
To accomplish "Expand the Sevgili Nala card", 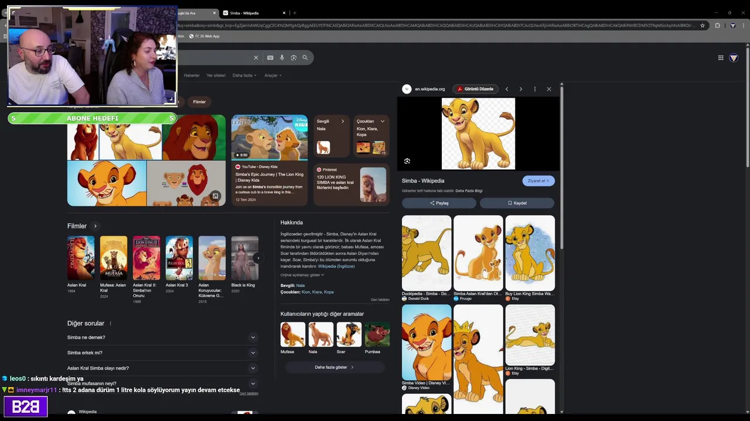I will coord(332,135).
